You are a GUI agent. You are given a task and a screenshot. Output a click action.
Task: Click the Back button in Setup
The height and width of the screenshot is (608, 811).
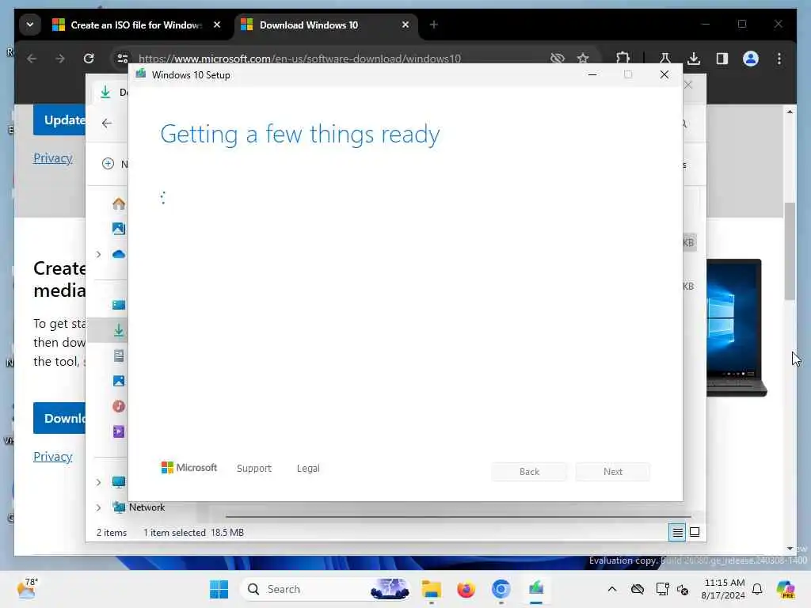pos(529,472)
